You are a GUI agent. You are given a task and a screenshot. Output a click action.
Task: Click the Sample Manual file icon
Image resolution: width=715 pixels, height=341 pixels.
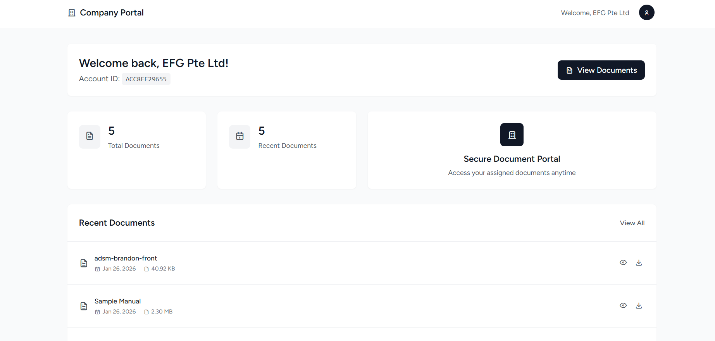coord(84,306)
